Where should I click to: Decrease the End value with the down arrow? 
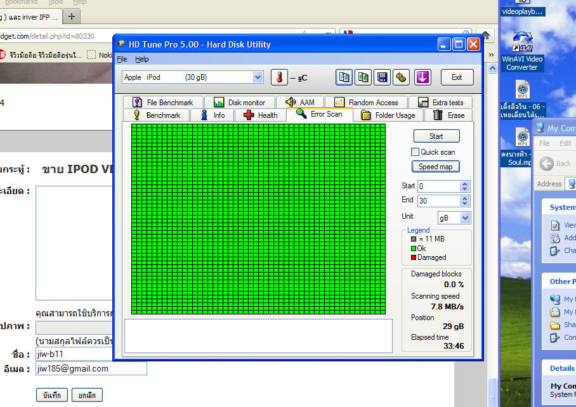pyautogui.click(x=465, y=203)
